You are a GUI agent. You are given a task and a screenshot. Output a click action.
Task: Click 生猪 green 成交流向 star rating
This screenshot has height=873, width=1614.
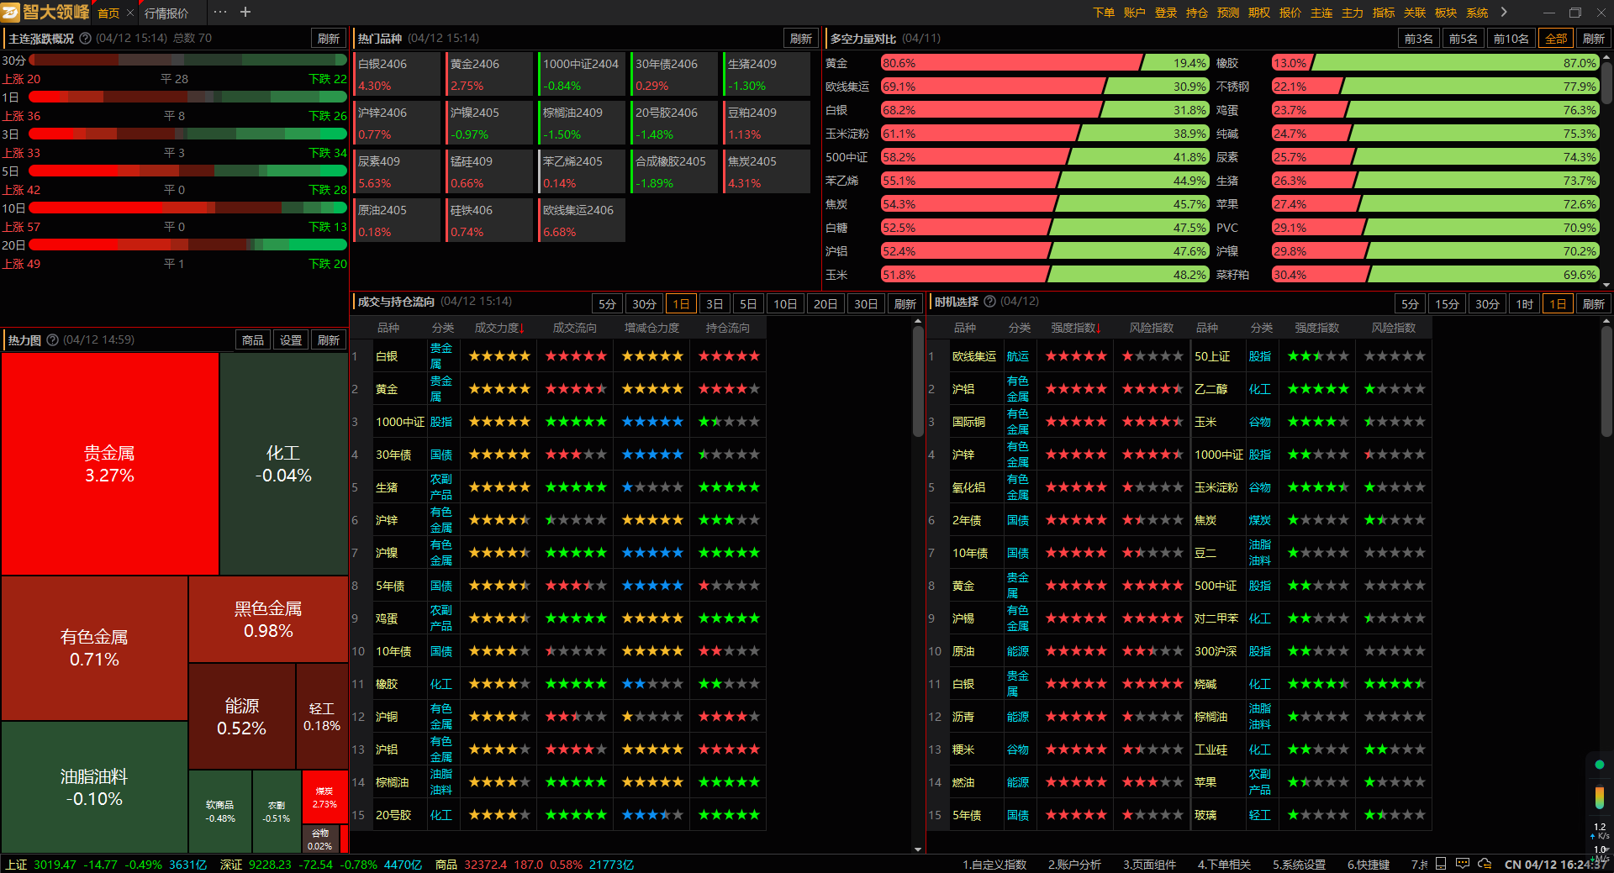576,487
